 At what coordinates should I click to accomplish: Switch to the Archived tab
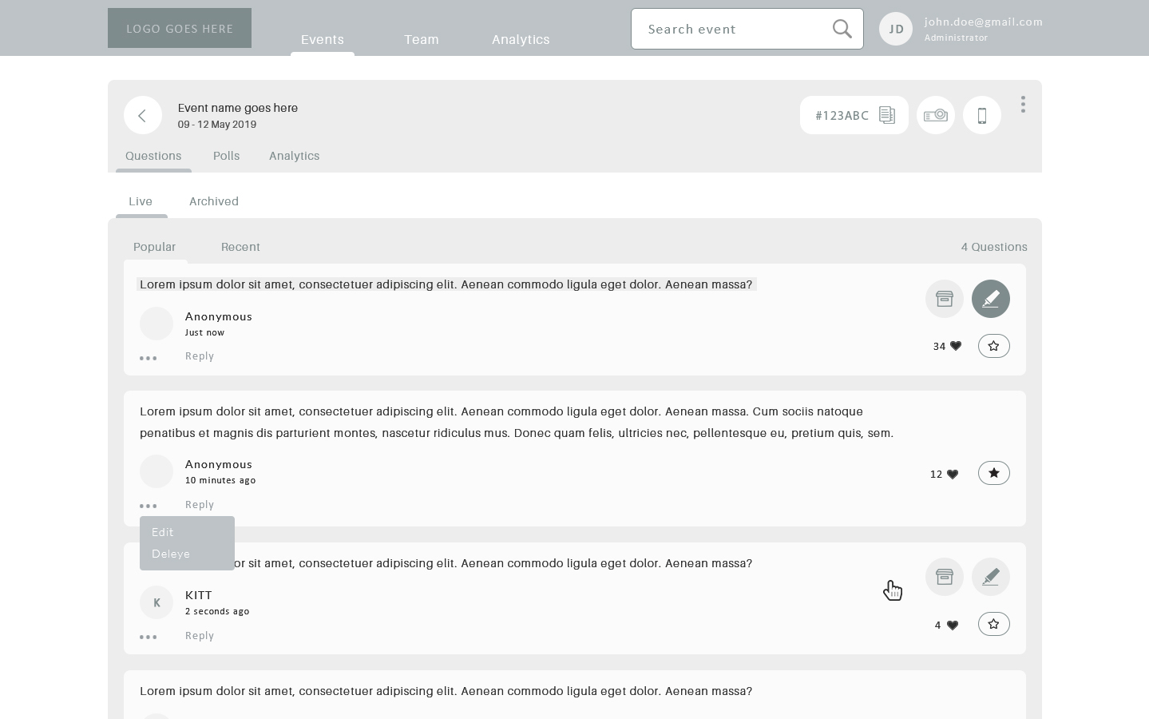tap(213, 201)
